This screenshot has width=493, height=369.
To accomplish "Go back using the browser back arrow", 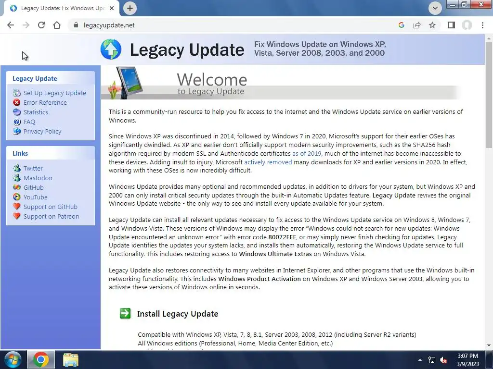I will tap(11, 25).
